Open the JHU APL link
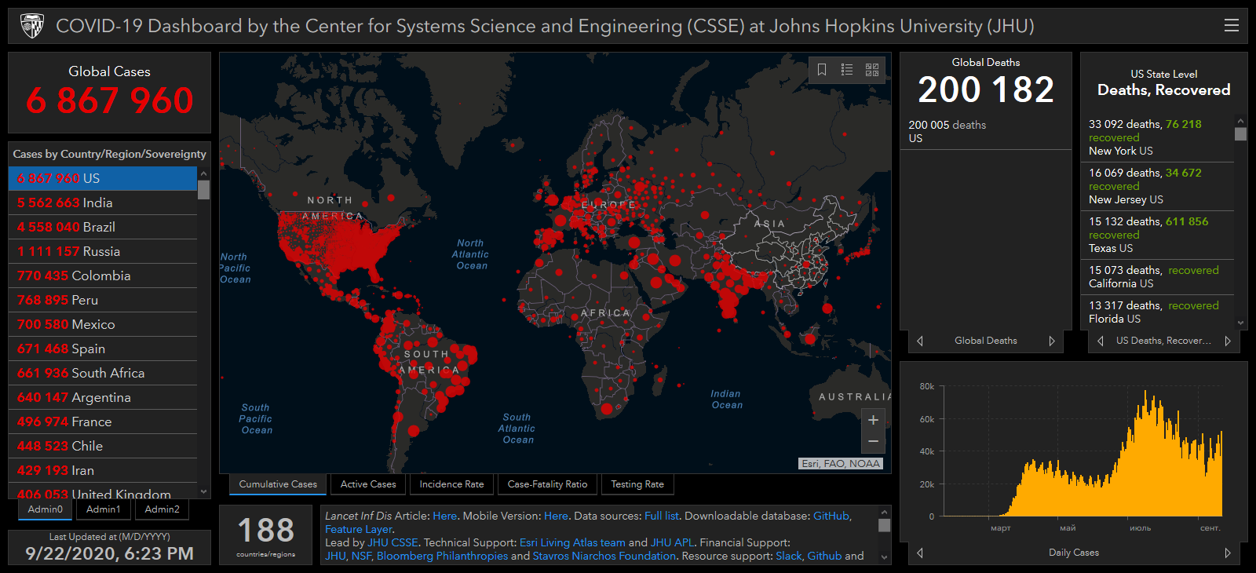1256x573 pixels. [672, 542]
